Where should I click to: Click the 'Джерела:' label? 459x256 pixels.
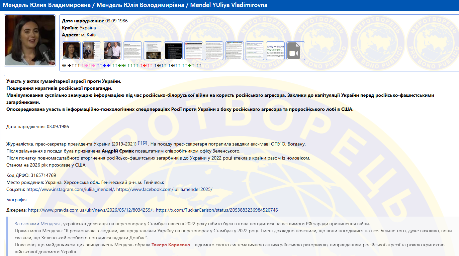point(16,210)
